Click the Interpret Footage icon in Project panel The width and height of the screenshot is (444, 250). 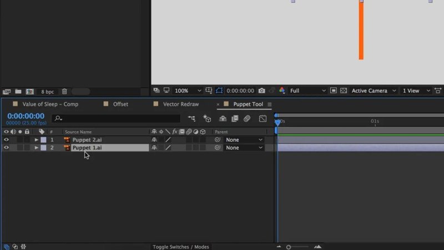click(x=7, y=92)
